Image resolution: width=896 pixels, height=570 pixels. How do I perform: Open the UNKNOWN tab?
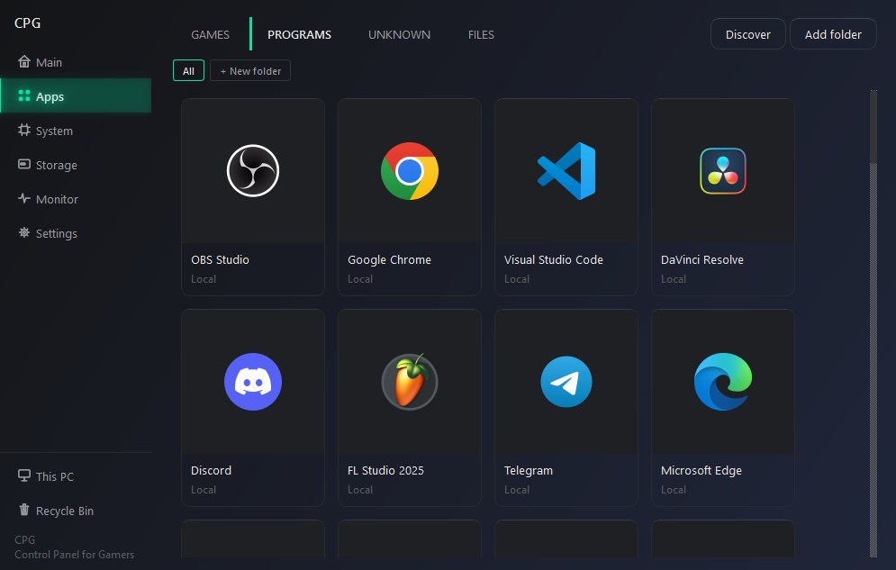click(400, 34)
